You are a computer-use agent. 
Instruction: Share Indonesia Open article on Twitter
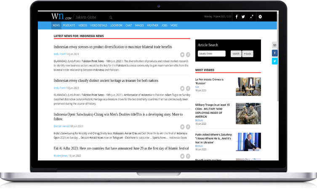pos(182,127)
